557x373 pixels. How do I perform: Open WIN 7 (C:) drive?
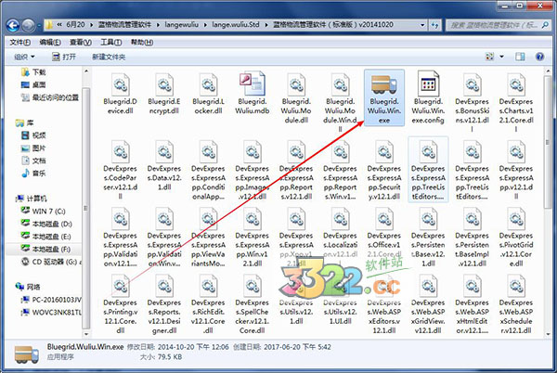[x=44, y=211]
